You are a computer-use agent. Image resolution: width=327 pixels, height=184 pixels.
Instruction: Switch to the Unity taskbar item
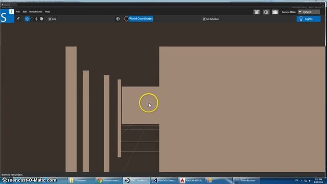(136, 180)
